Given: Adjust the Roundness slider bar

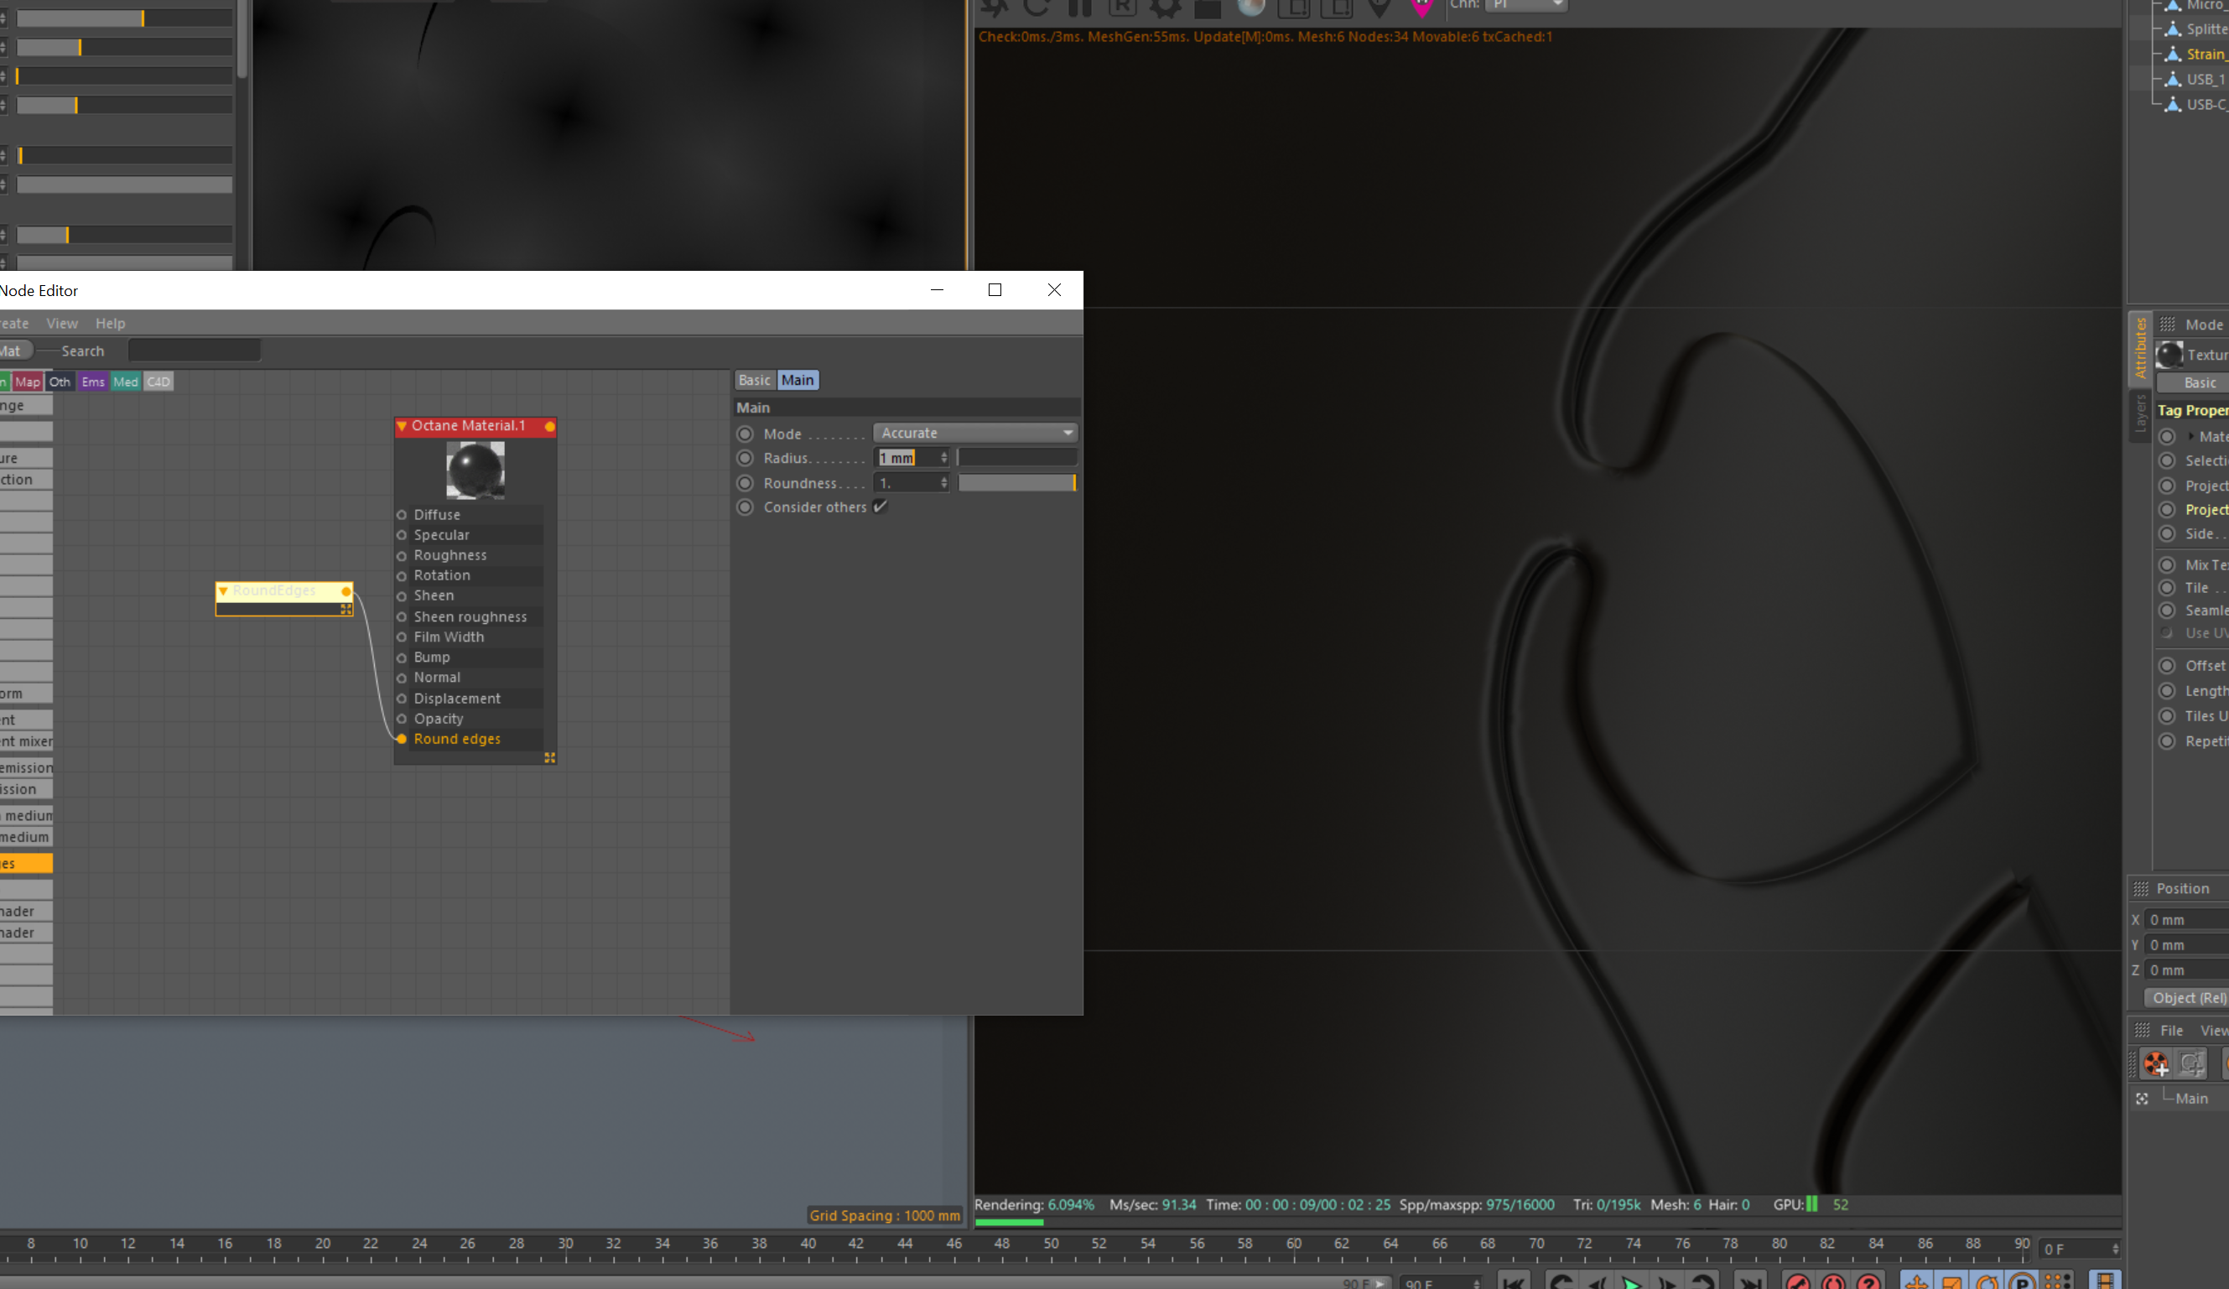Looking at the screenshot, I should (1017, 482).
